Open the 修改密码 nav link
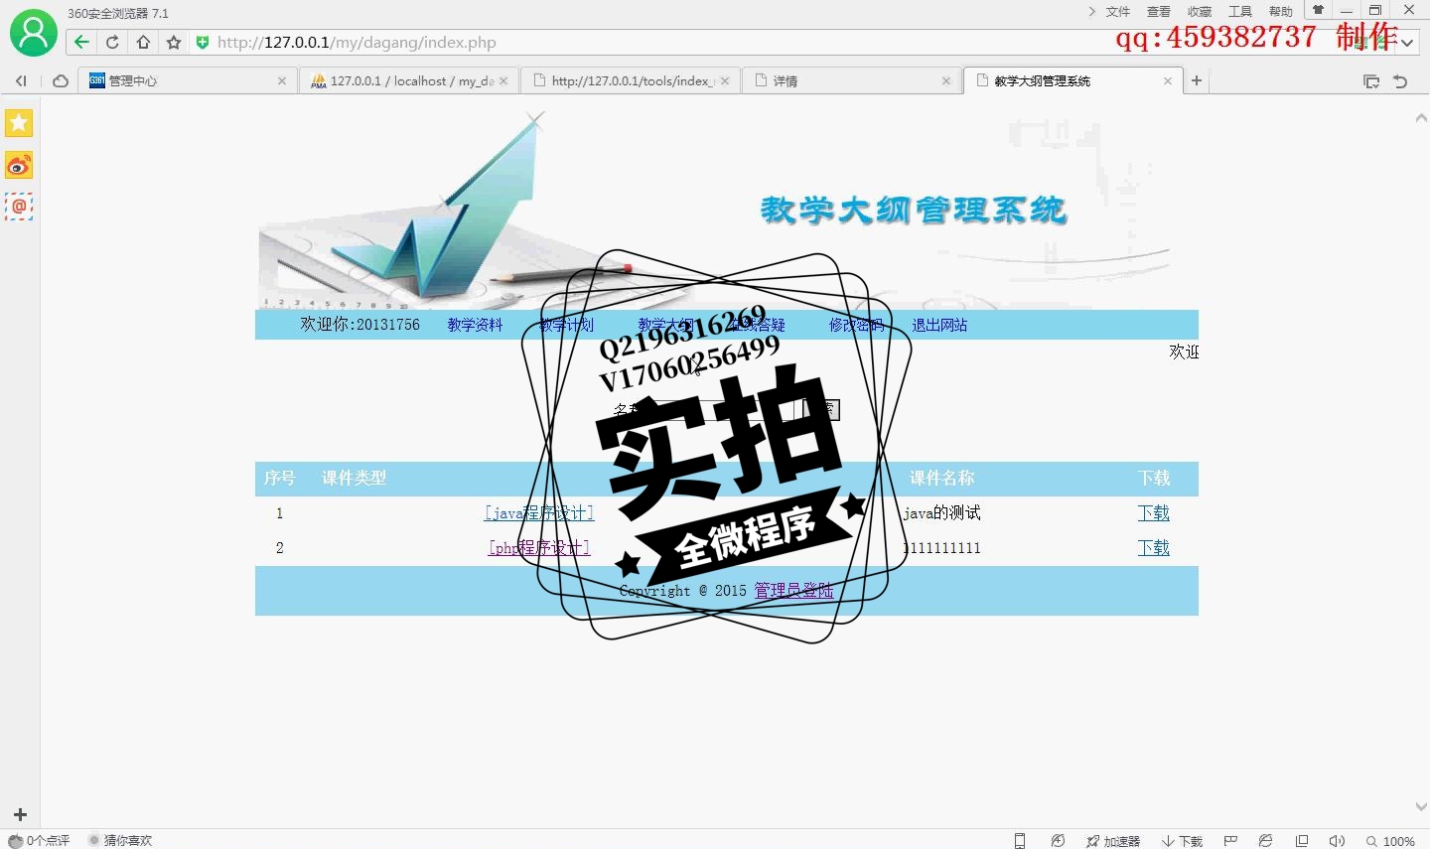Image resolution: width=1430 pixels, height=849 pixels. coord(856,325)
